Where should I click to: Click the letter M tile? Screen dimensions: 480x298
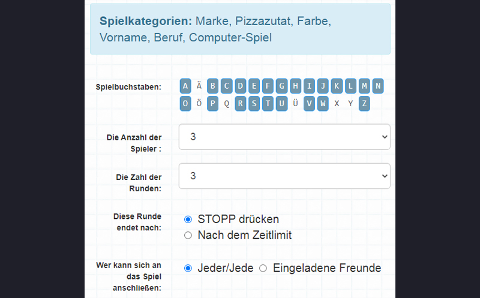(364, 86)
